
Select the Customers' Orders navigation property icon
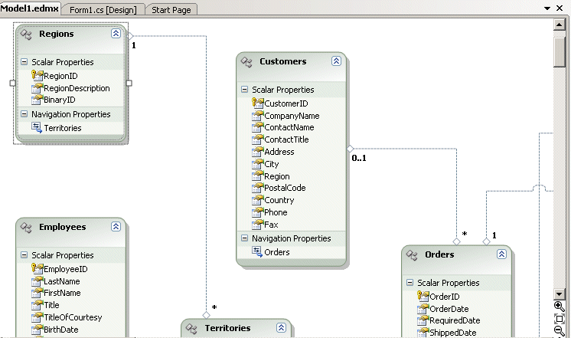(x=257, y=251)
